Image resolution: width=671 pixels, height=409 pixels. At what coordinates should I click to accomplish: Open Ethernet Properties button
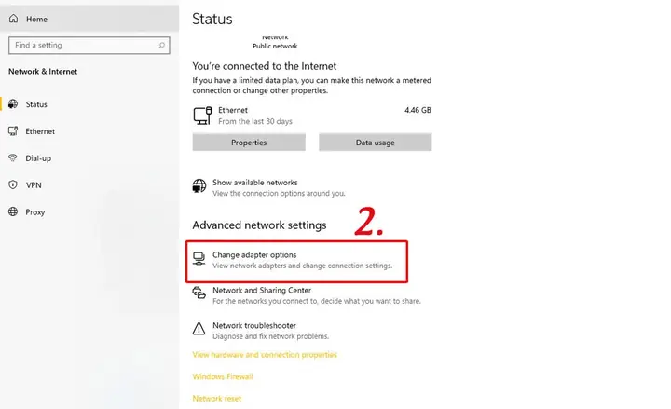pyautogui.click(x=249, y=143)
